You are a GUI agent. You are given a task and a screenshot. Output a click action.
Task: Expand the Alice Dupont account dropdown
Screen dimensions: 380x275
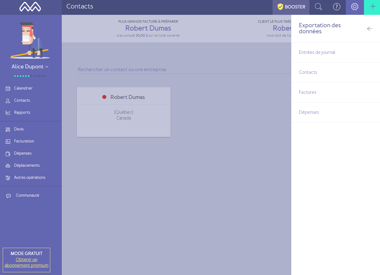click(x=30, y=67)
